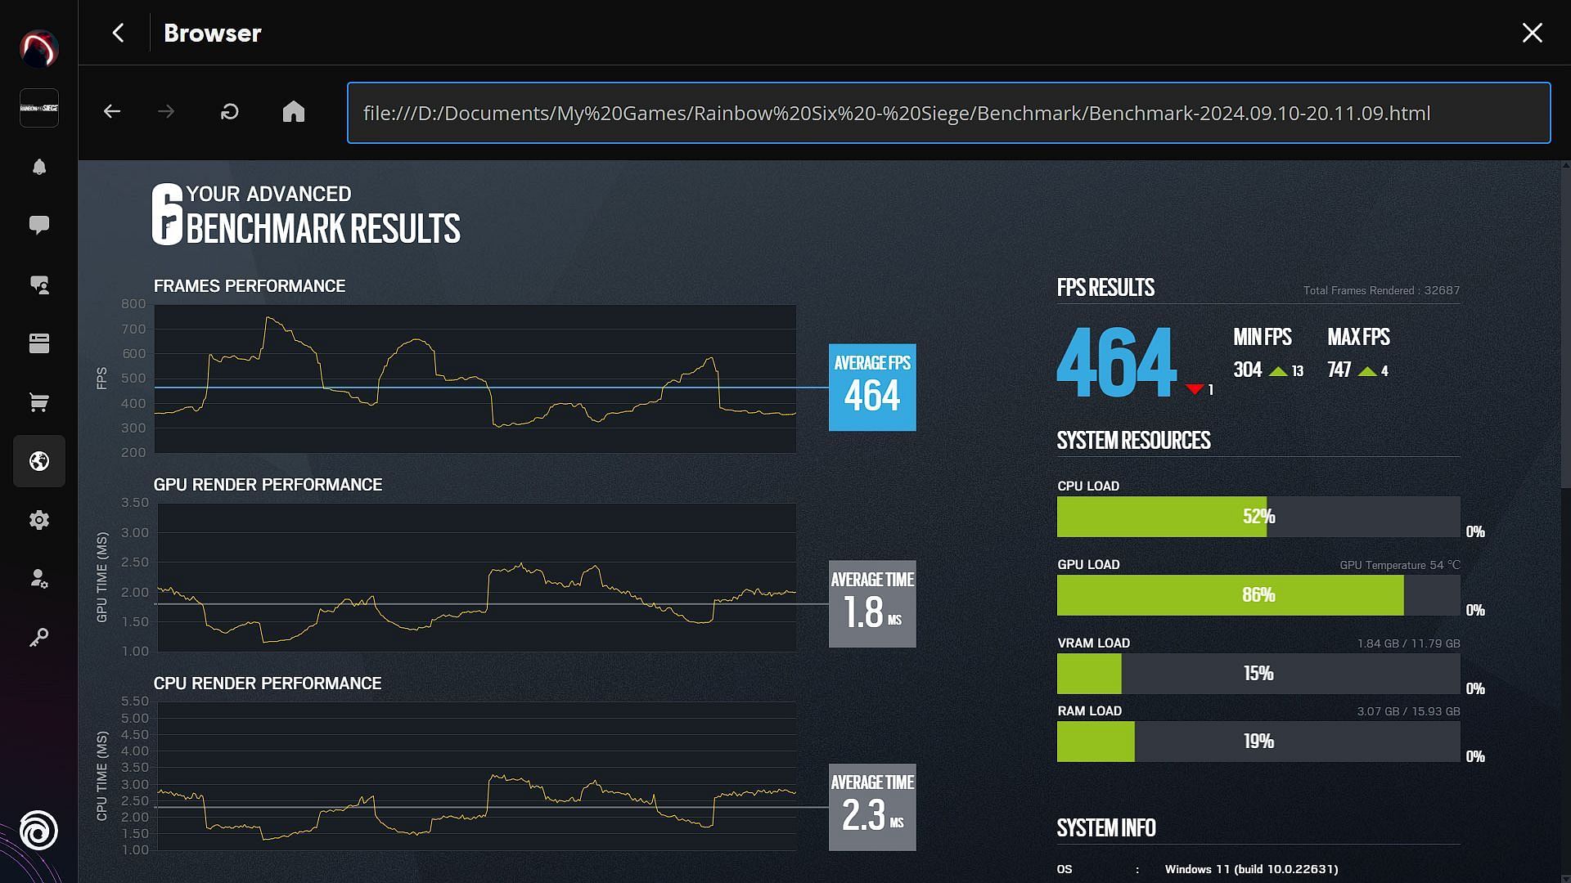Viewport: 1571px width, 883px height.
Task: Toggle the CPU RENDER PERFORMANCE graph
Action: [267, 683]
